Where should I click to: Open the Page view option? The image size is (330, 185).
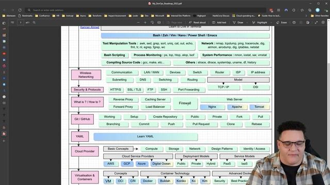tap(174, 23)
